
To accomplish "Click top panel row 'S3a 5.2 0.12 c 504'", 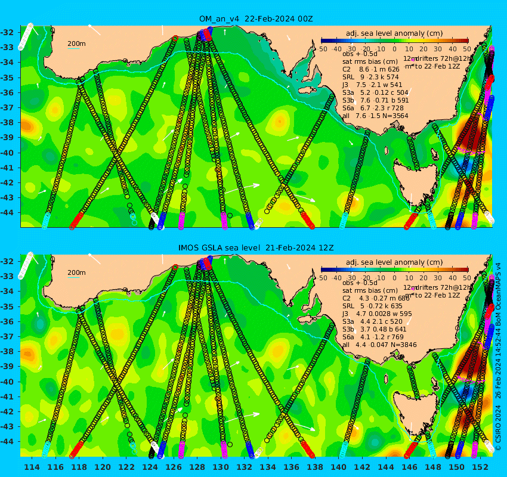I will point(375,92).
